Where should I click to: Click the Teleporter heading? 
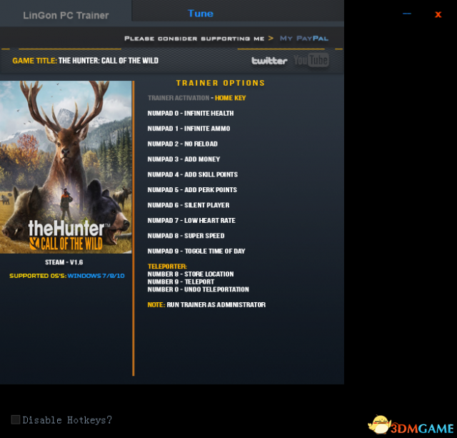[167, 267]
